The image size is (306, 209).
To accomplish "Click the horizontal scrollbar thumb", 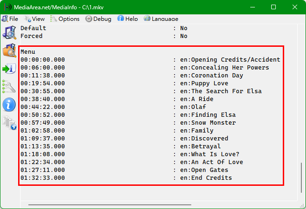I will coord(110,205).
